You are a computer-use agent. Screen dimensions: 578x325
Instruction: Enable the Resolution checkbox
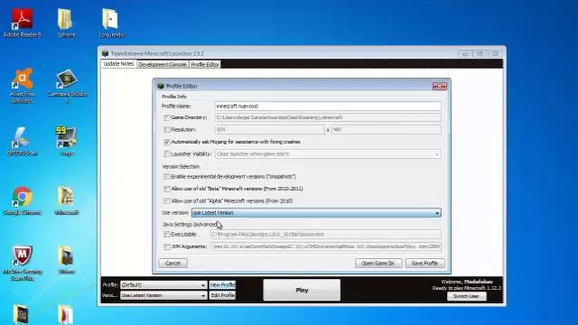tap(166, 130)
